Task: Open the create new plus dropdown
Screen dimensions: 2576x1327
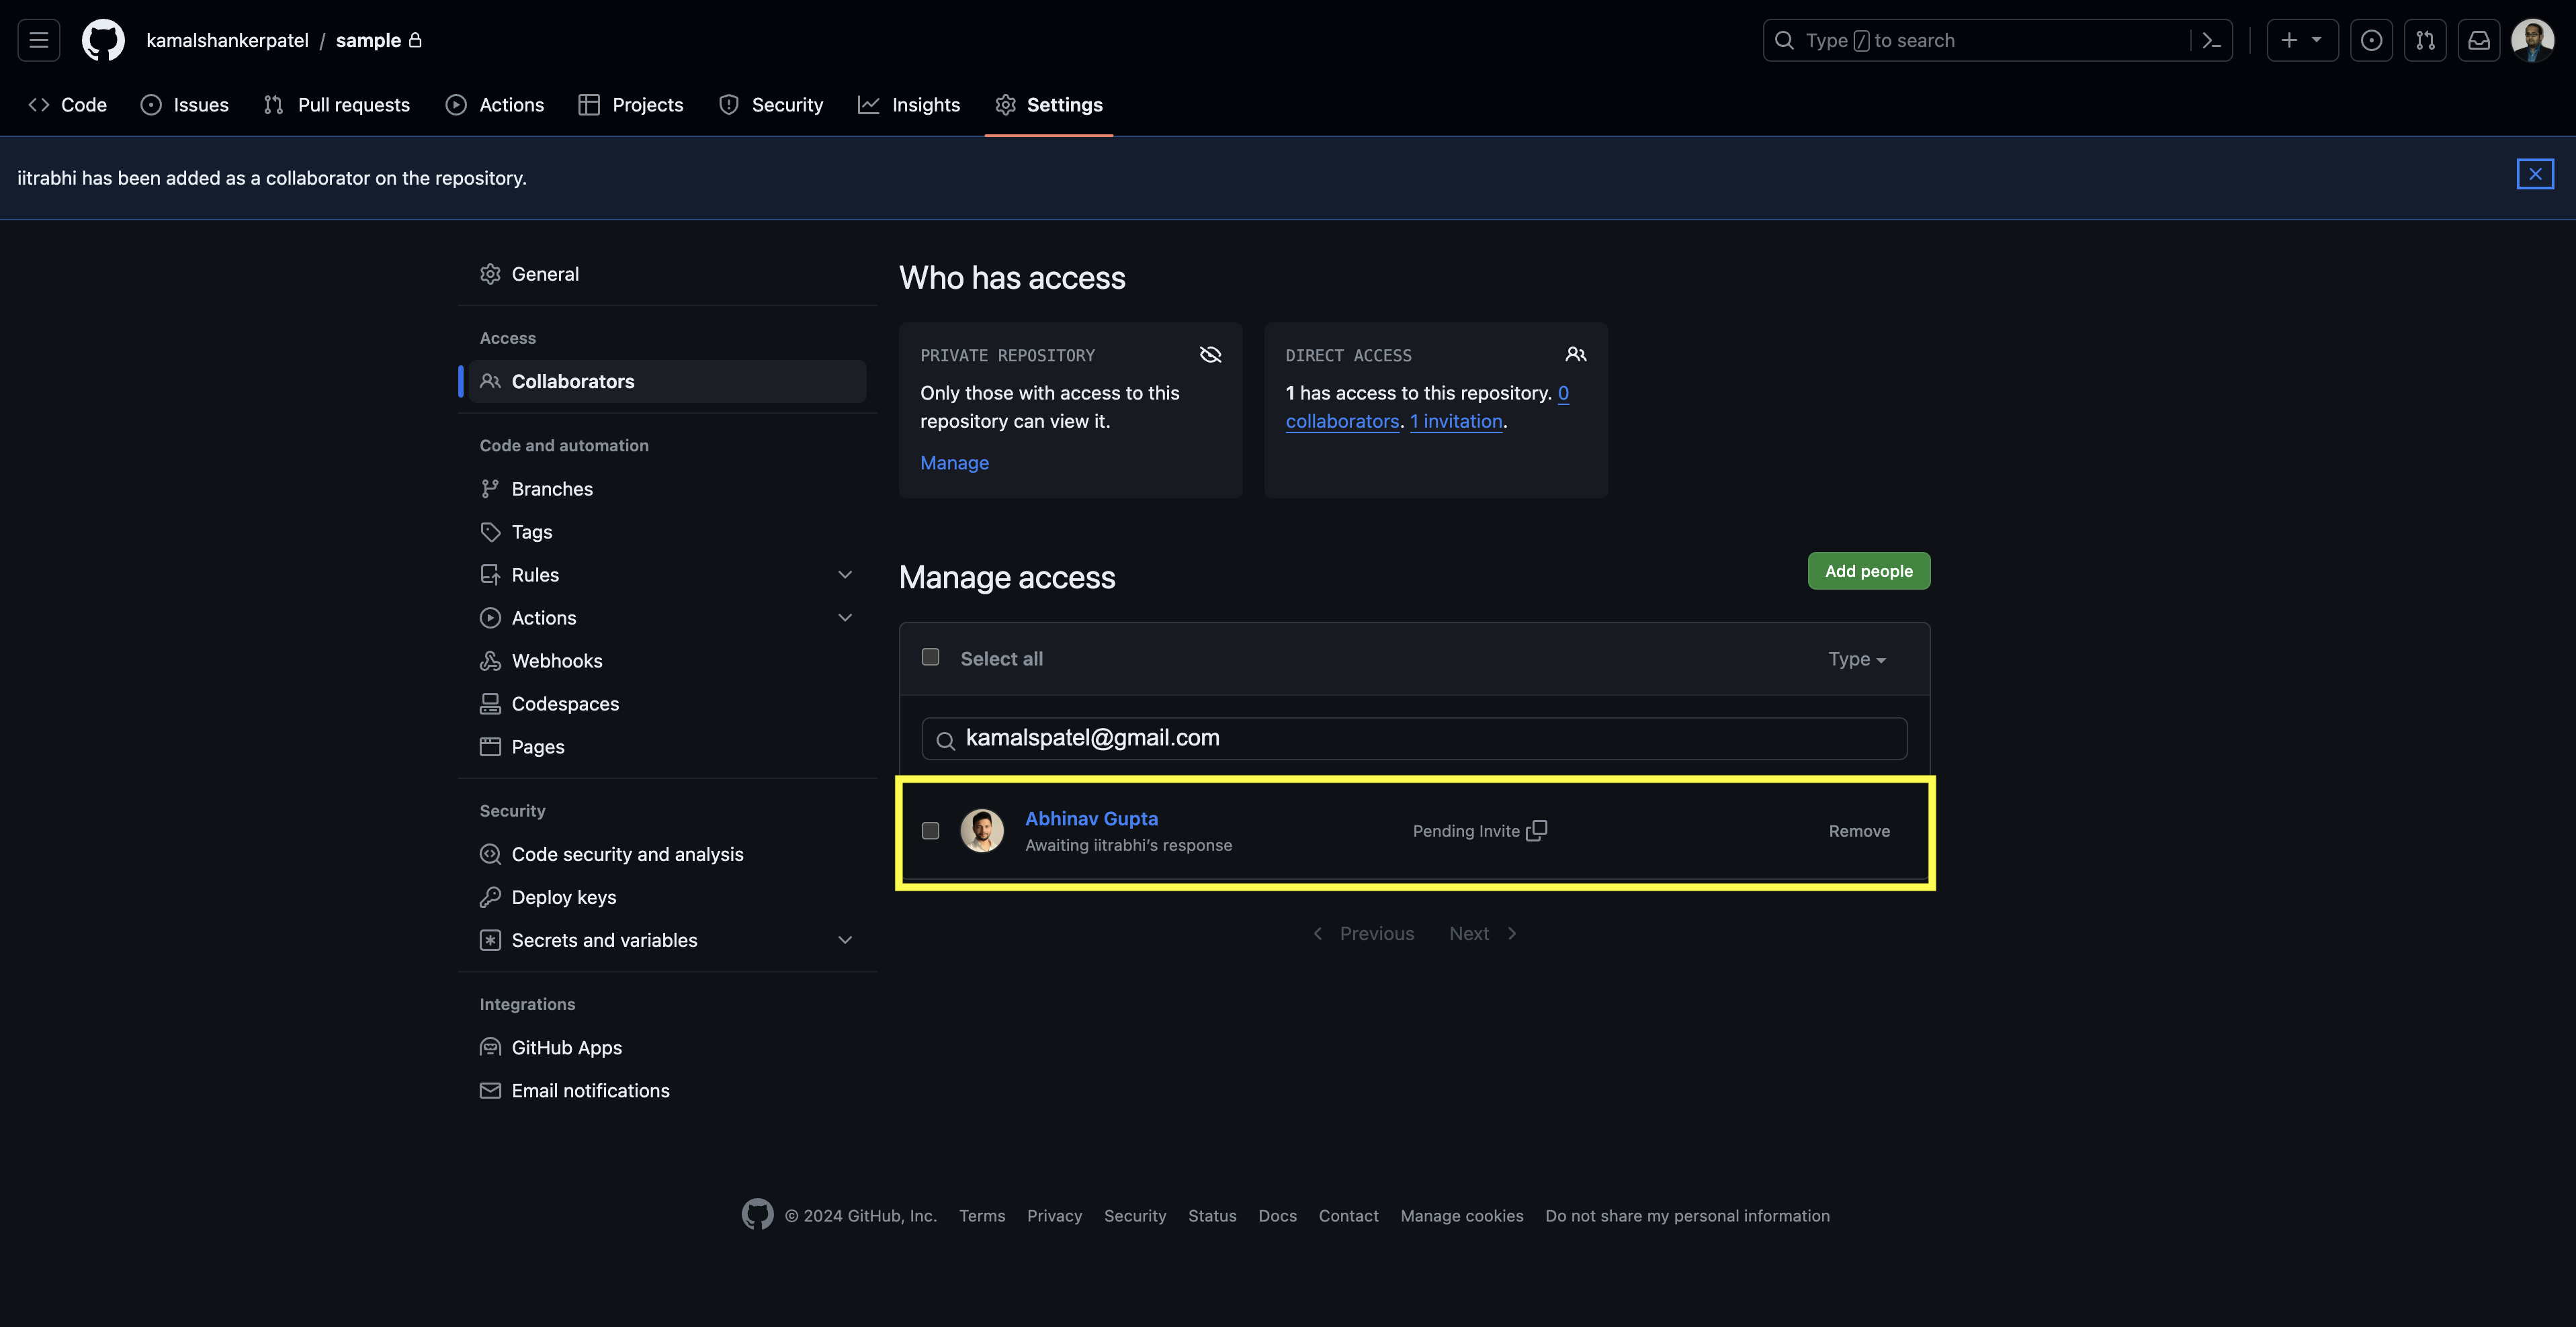Action: (x=2301, y=40)
